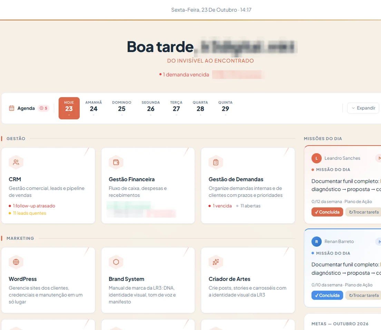
Task: Open the '1 demanda vencida' alert
Action: (x=184, y=75)
